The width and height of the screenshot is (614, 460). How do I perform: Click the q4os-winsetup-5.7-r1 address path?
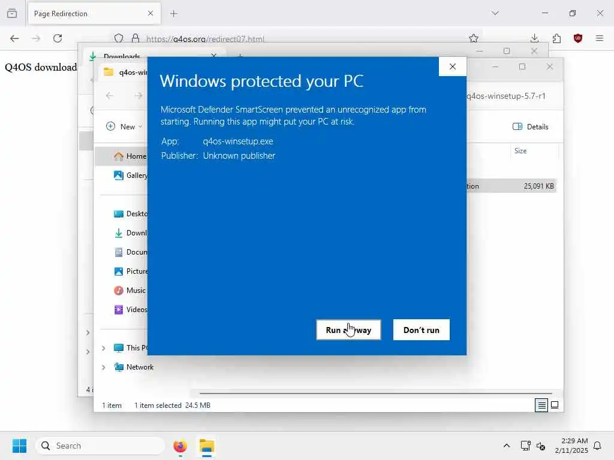[x=506, y=96]
